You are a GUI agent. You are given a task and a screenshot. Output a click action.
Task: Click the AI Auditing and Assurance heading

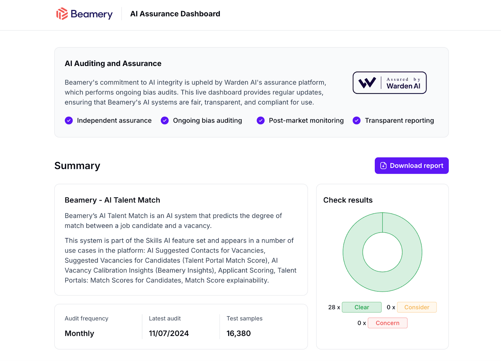point(113,64)
